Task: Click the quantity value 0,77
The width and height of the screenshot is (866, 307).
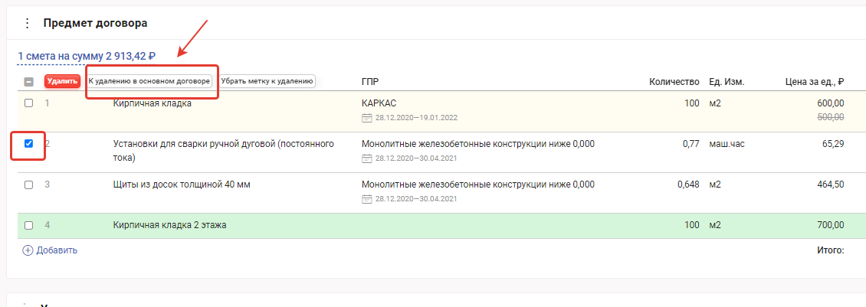Action: coord(691,144)
